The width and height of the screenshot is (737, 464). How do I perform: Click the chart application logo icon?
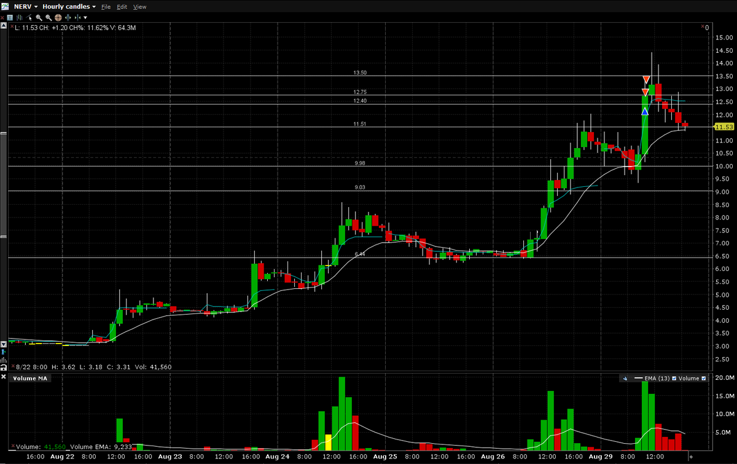pyautogui.click(x=5, y=7)
